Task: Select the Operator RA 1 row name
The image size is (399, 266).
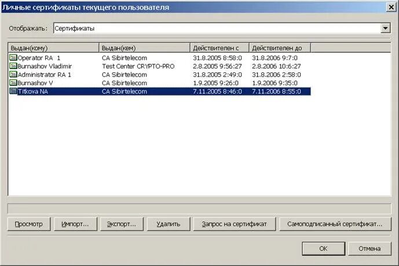Action: (39, 58)
